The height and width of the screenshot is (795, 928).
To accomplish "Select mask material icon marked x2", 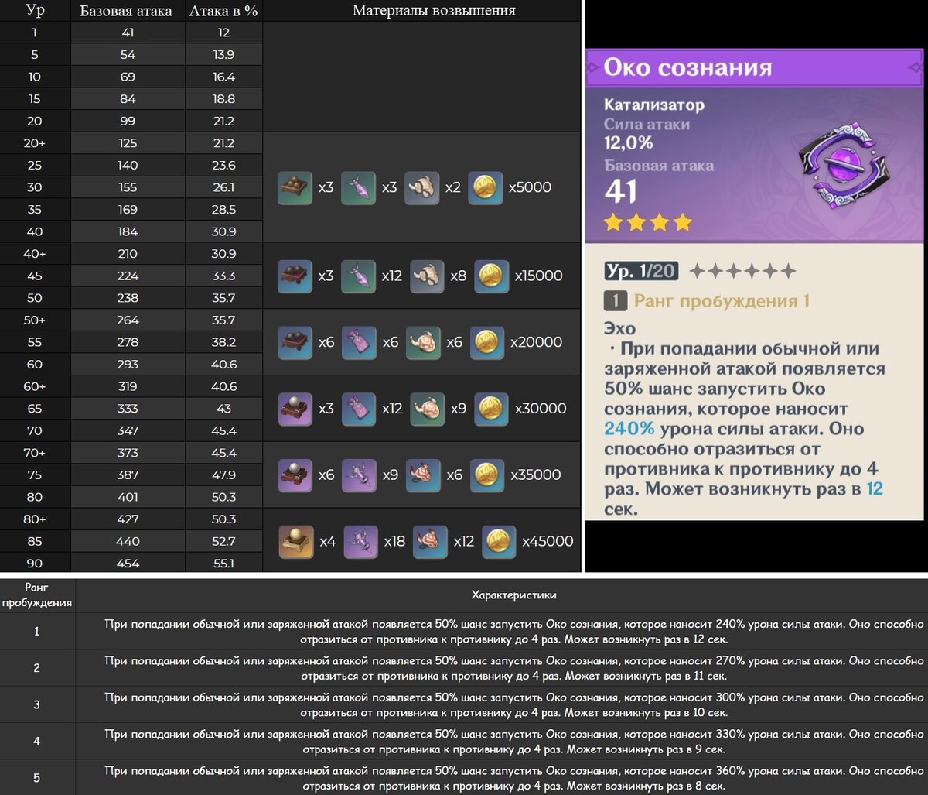I will click(x=421, y=188).
